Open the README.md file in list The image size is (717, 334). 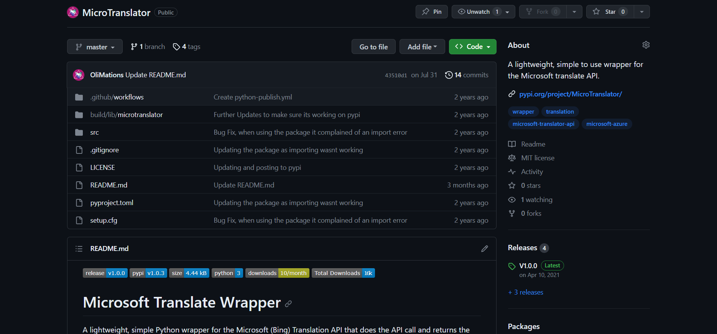click(x=109, y=185)
